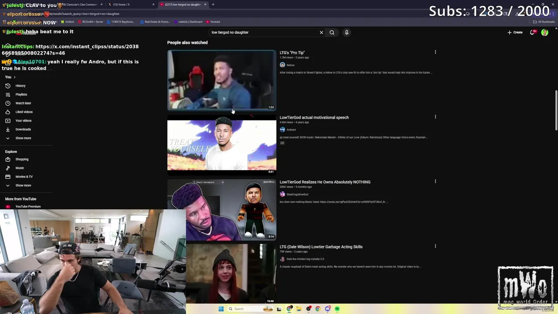Close the Home / X tab
The height and width of the screenshot is (314, 558).
[x=153, y=4]
